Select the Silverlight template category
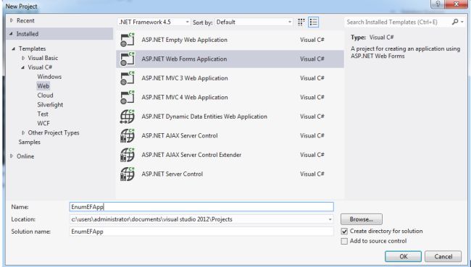Viewport: 471px width, 267px height. point(50,105)
